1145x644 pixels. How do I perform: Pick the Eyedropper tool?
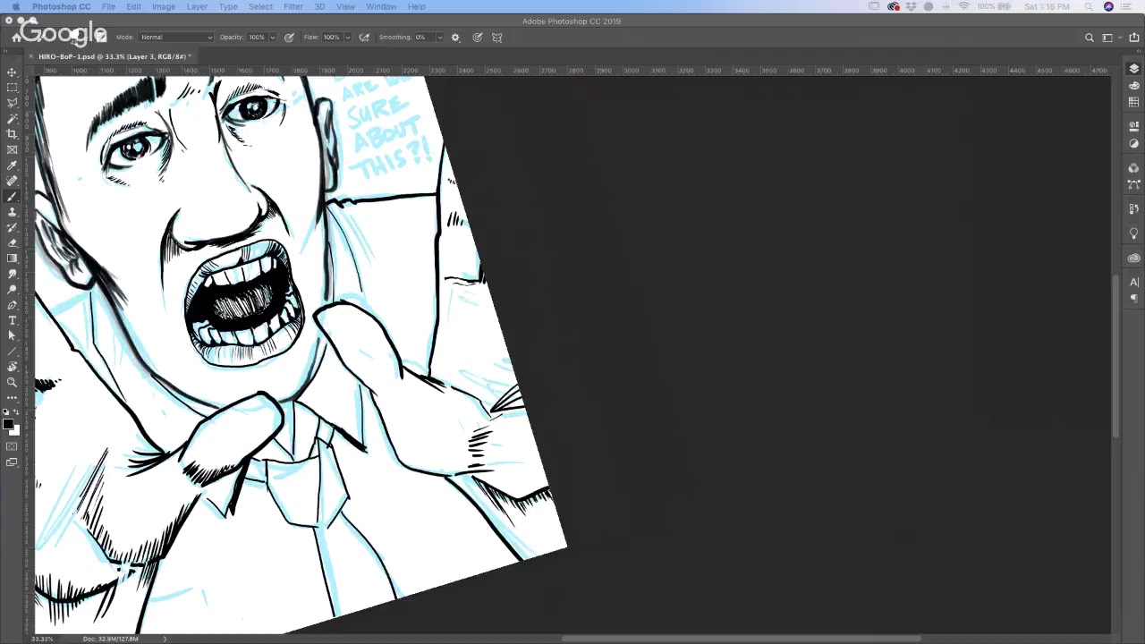click(12, 165)
